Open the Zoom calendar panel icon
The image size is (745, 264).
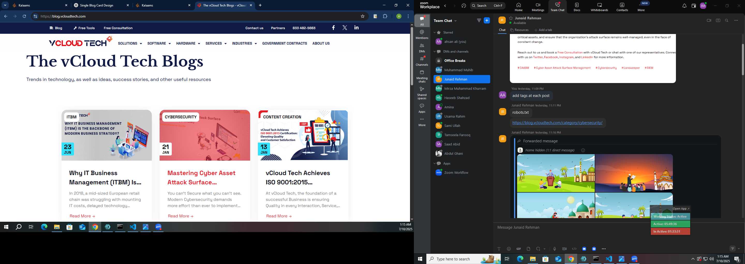tap(694, 6)
